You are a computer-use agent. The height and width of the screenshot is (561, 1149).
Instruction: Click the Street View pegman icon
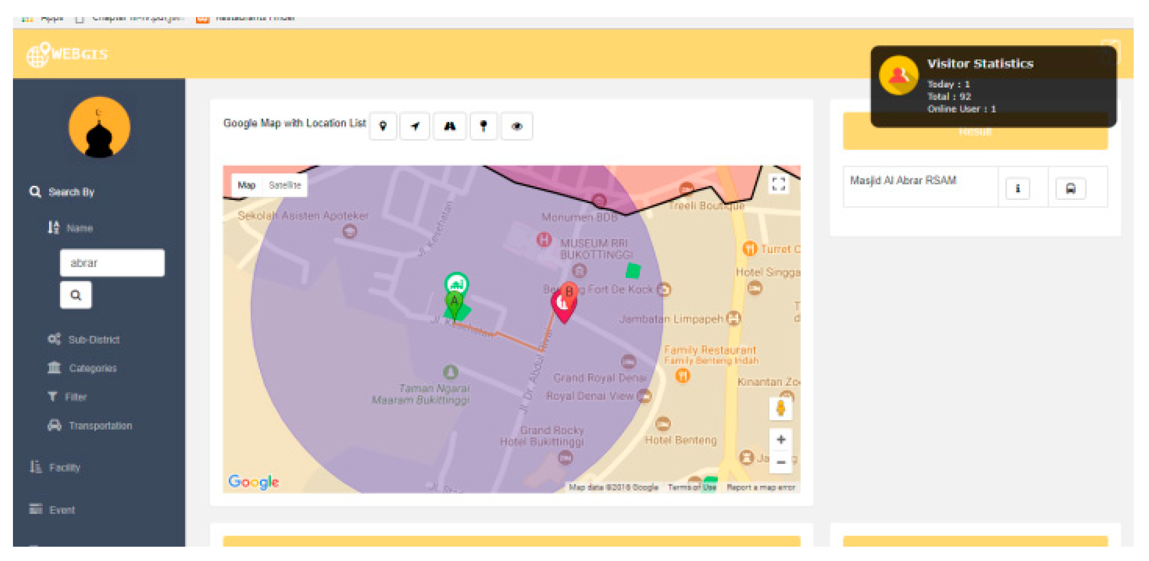(781, 408)
